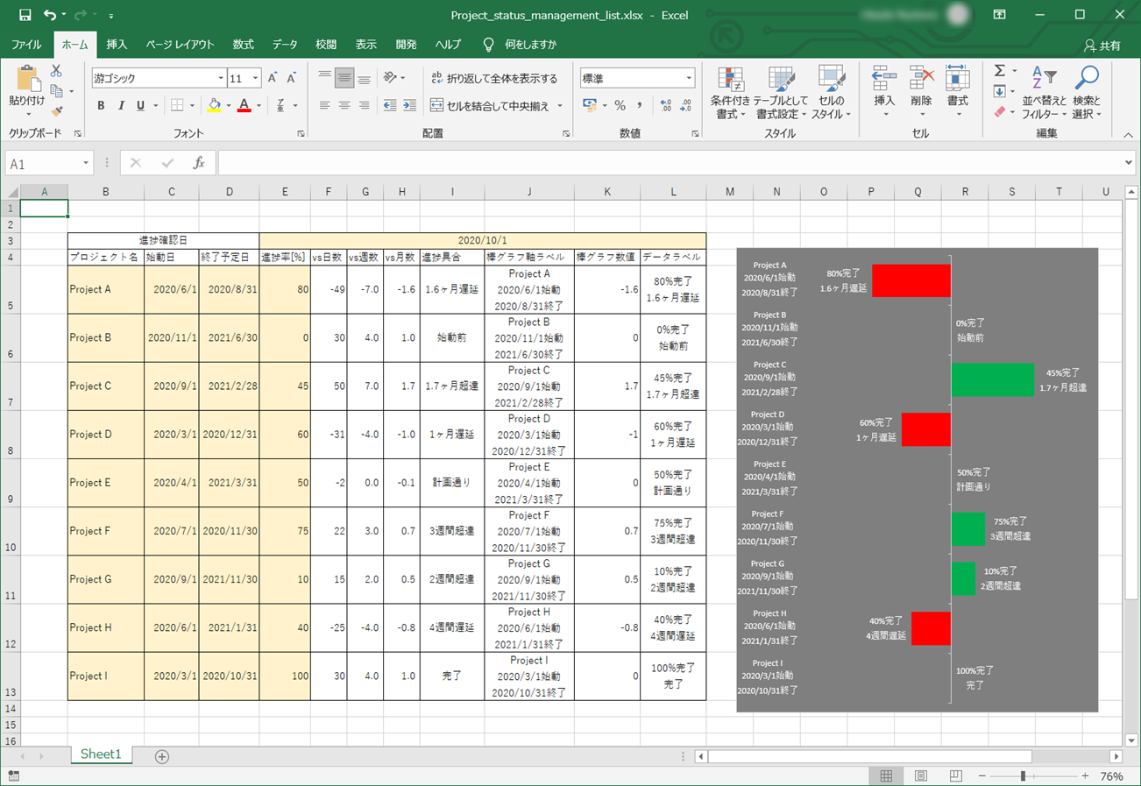The image size is (1141, 786).
Task: Click the 共有 (Share) button
Action: pos(1102,46)
